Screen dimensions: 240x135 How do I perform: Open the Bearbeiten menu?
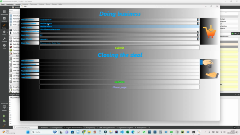(x=10, y=4)
